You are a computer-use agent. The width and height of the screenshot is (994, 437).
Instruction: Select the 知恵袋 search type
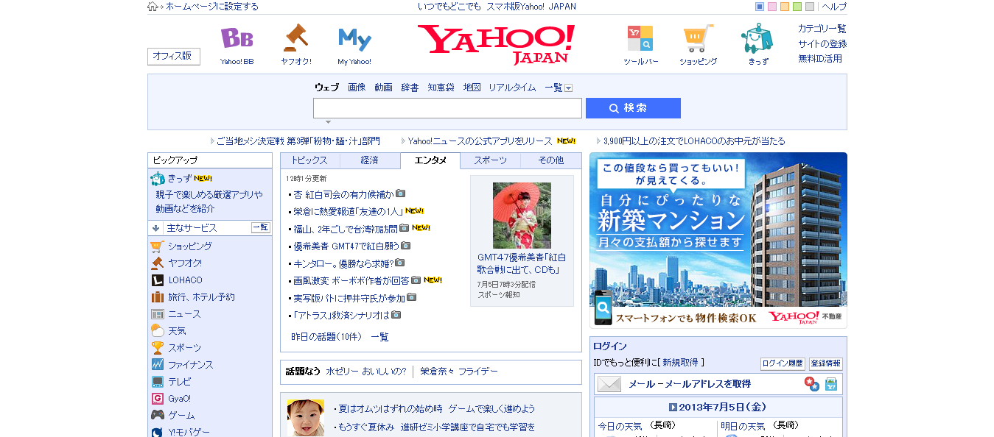441,88
